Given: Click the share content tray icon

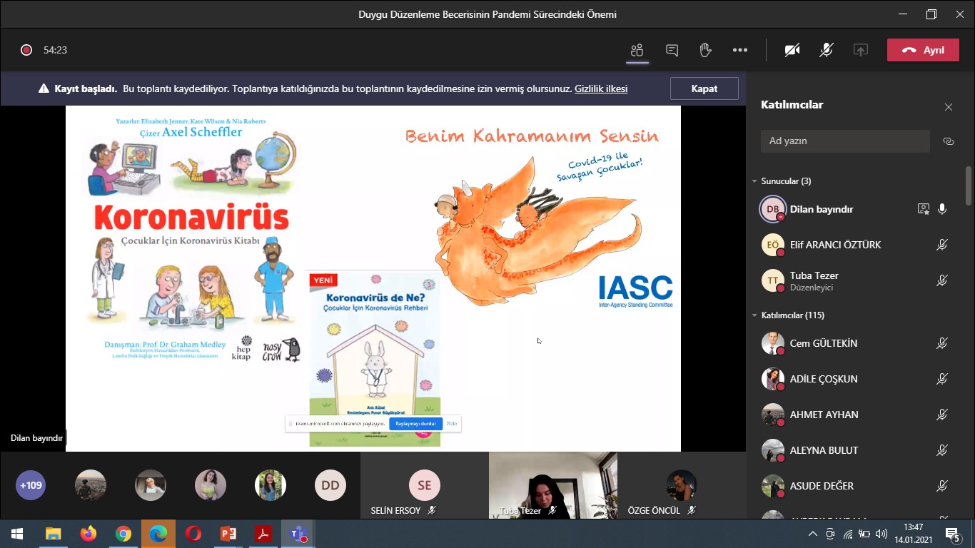Looking at the screenshot, I should click(x=861, y=50).
